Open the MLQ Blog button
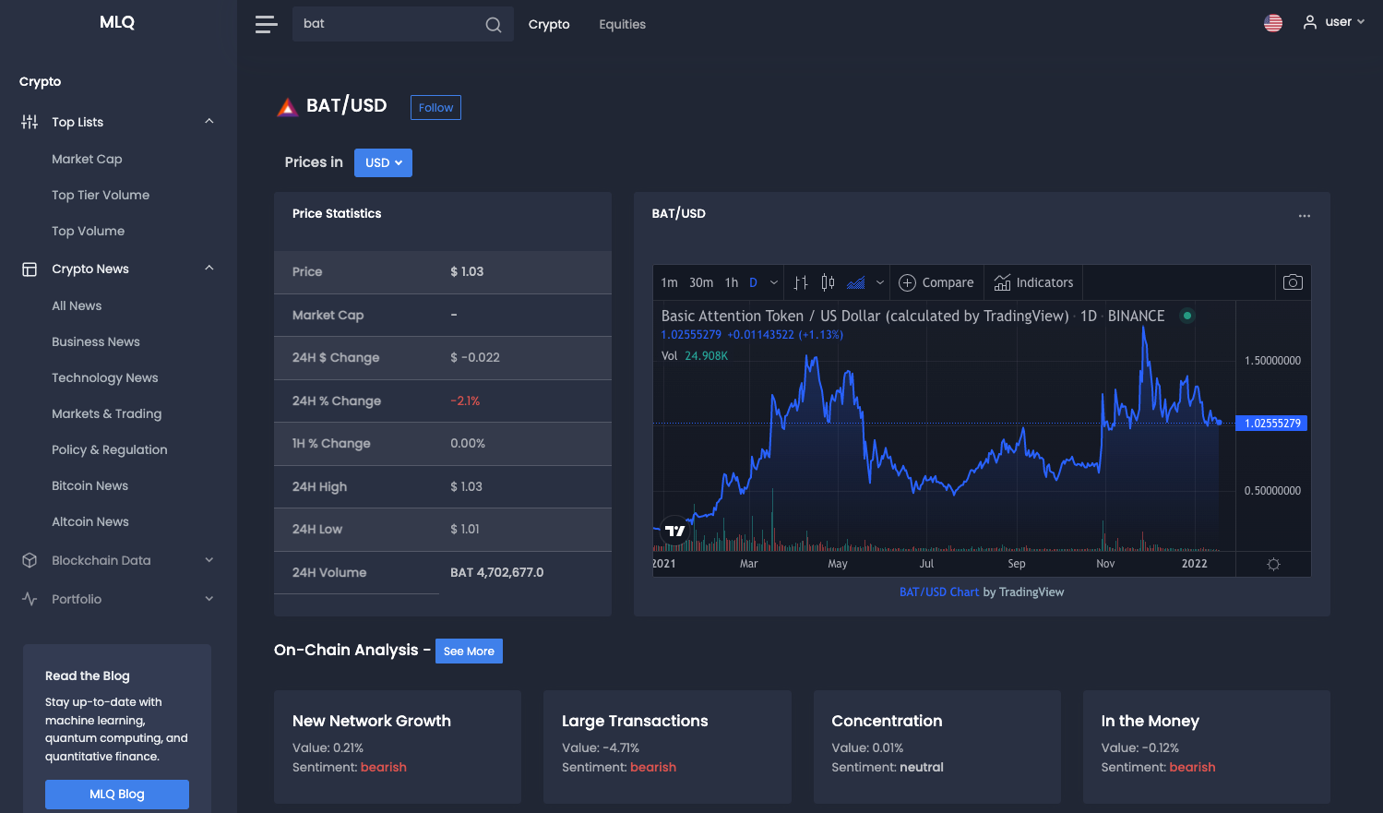Image resolution: width=1383 pixels, height=813 pixels. point(117,795)
